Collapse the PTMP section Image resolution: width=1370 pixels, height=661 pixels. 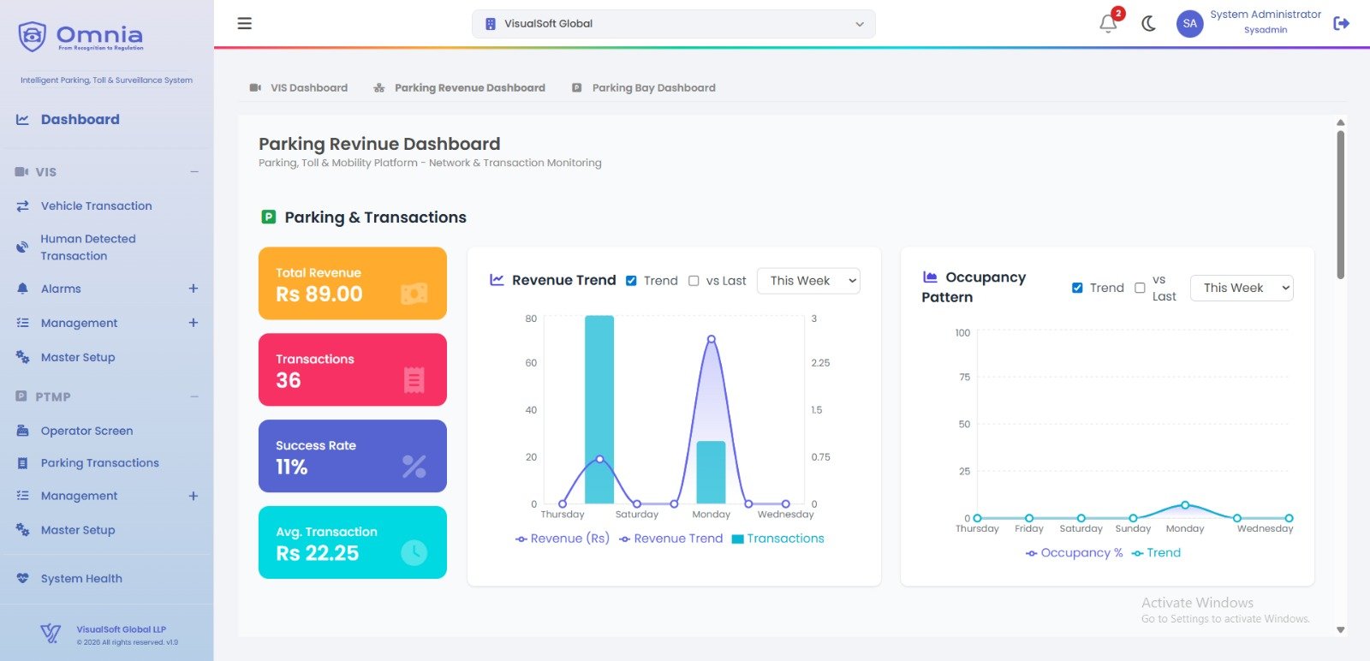[x=194, y=396]
